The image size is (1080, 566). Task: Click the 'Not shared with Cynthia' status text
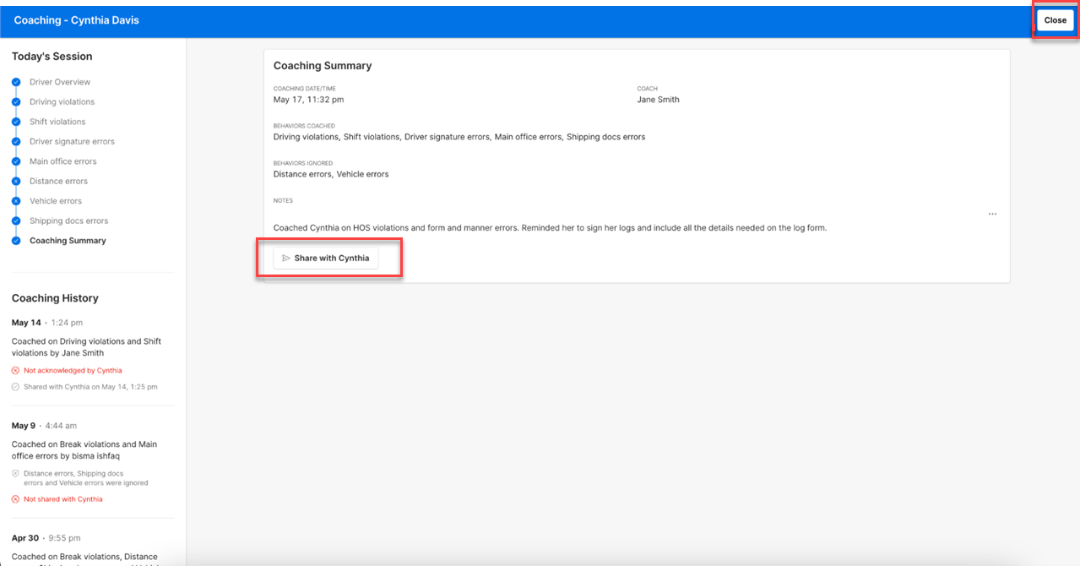pyautogui.click(x=63, y=499)
